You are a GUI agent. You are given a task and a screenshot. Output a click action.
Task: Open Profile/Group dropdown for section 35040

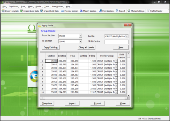coord(116,75)
